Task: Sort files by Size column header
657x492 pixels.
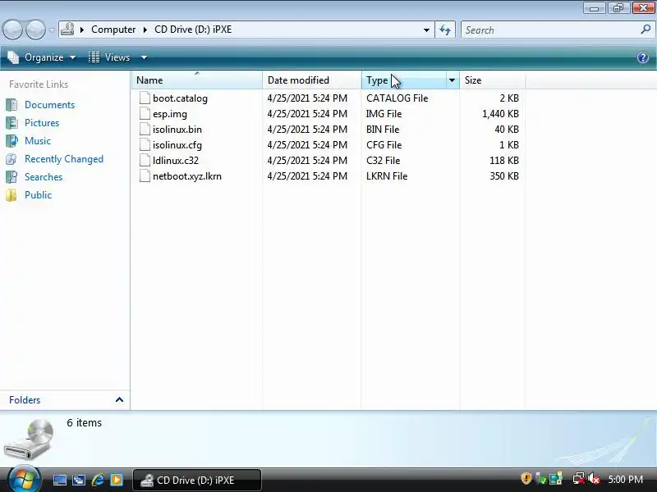Action: (x=492, y=80)
